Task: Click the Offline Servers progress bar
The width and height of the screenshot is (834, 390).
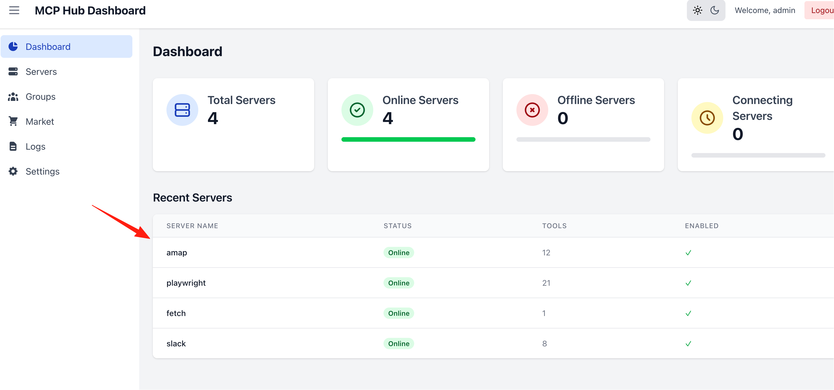Action: pos(583,139)
